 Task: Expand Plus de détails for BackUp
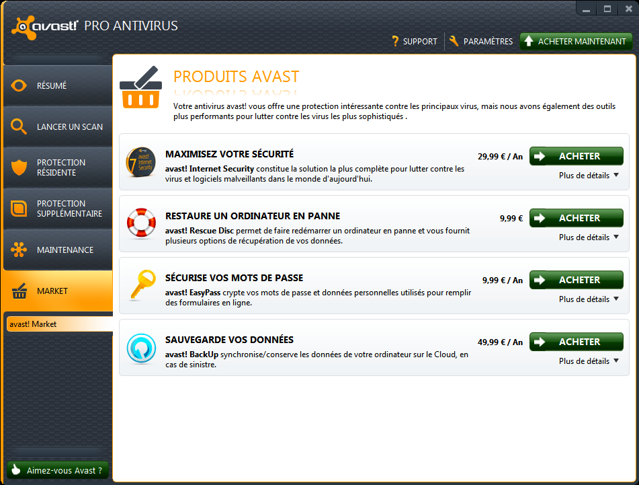point(589,361)
